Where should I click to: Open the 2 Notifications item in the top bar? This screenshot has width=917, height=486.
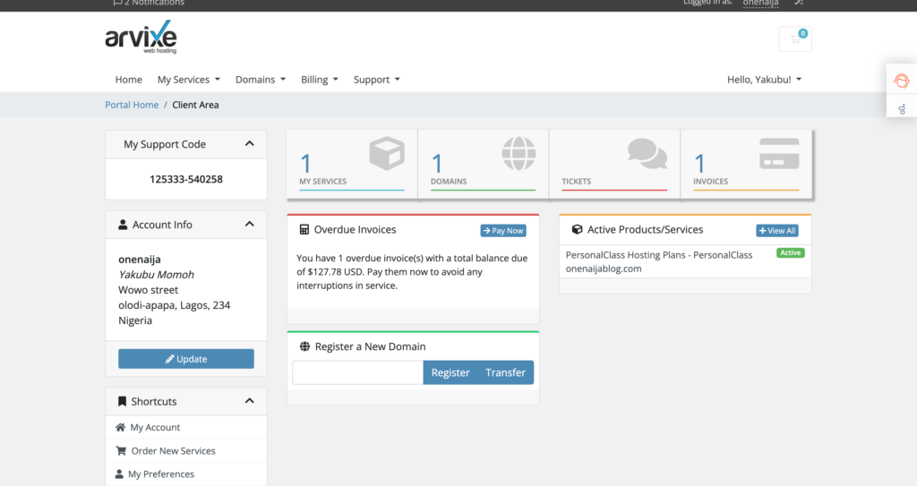click(x=149, y=3)
